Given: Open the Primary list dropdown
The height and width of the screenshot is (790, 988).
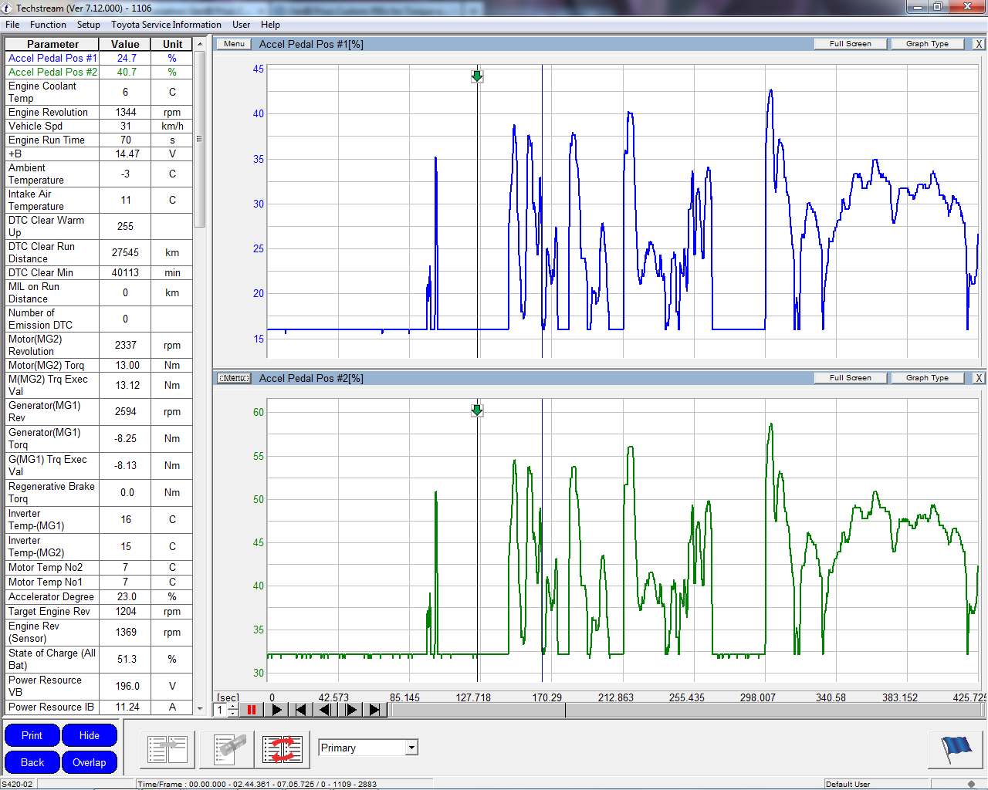Looking at the screenshot, I should click(x=411, y=747).
